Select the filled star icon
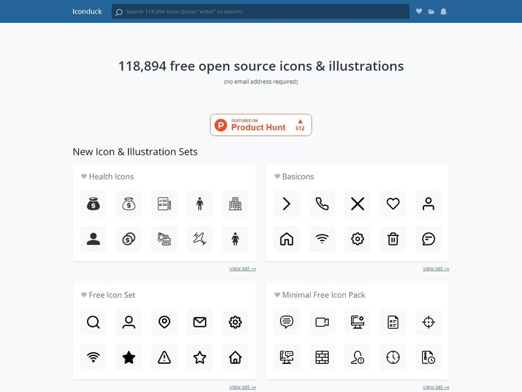The width and height of the screenshot is (522, 392). click(129, 357)
